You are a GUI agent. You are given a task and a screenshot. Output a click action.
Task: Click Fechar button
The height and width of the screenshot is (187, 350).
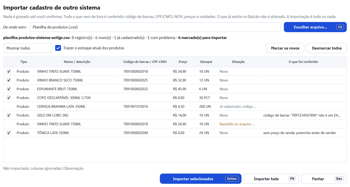click(x=324, y=179)
